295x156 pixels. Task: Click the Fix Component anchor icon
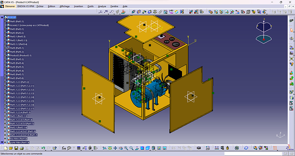pyautogui.click(x=155, y=12)
